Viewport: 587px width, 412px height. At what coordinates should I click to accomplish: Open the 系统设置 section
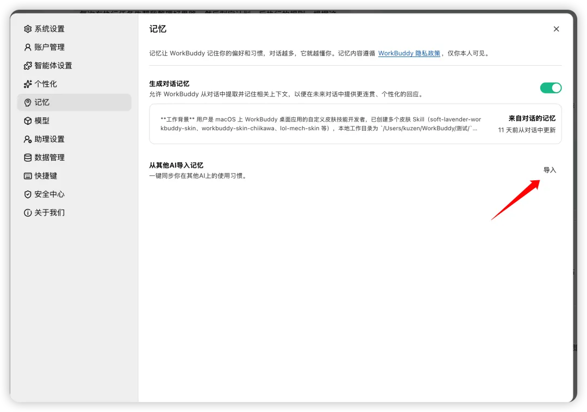pos(74,29)
